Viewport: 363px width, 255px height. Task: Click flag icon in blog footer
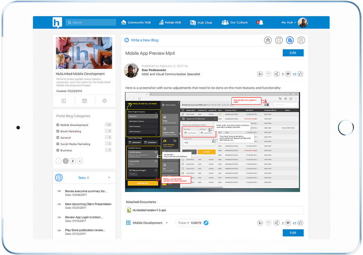268,223
